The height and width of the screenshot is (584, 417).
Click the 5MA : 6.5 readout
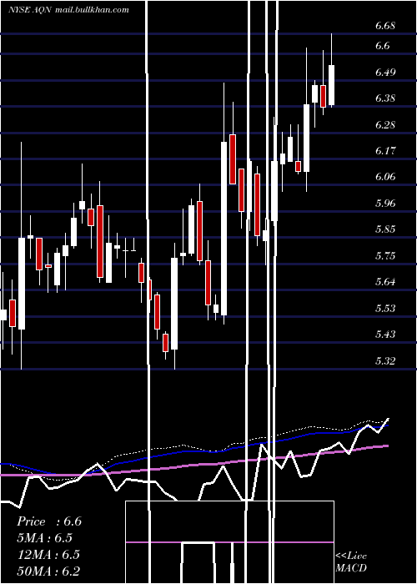point(45,538)
